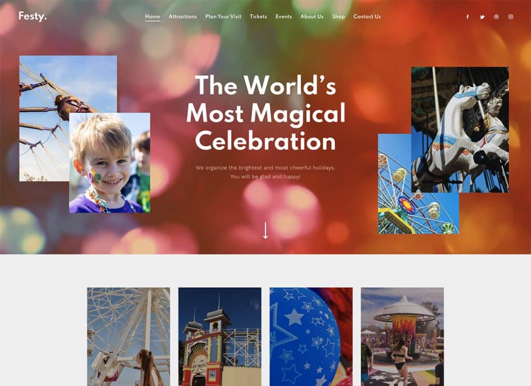Open the Tickets page
The width and height of the screenshot is (531, 386).
click(258, 17)
